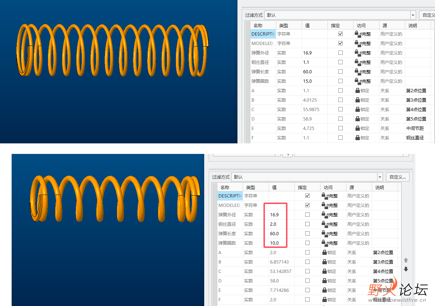The height and width of the screenshot is (306, 435).
Task: Click the partly visible 自定义 button in the upper panel
Action: click(427, 15)
